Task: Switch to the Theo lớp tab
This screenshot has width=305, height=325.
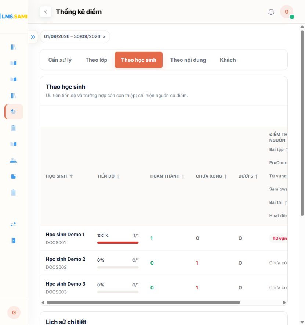Action: coord(96,60)
